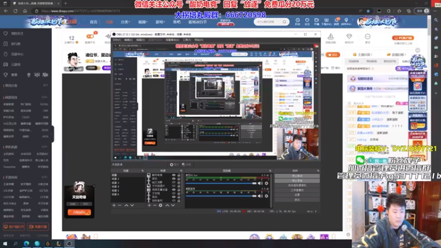
Task: Toggle lock icon of the first source in OBS
Action: pos(179,175)
